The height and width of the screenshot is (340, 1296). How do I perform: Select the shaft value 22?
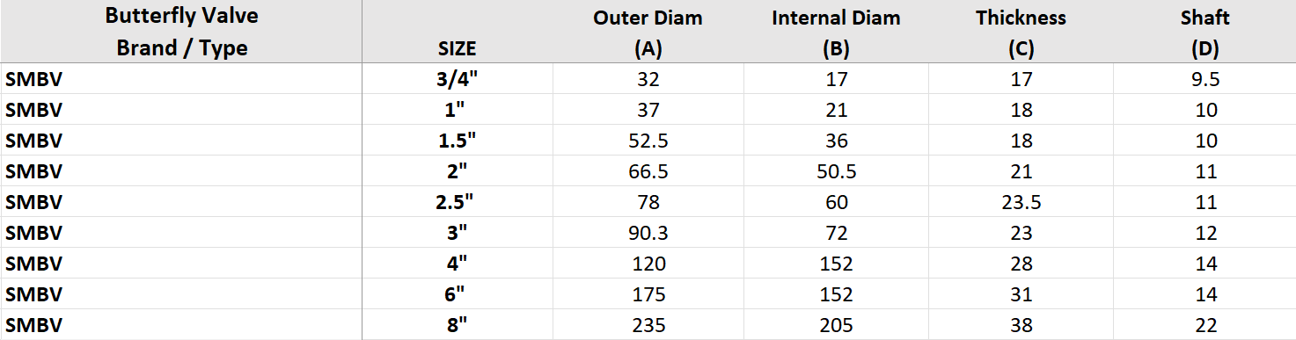pyautogui.click(x=1205, y=325)
